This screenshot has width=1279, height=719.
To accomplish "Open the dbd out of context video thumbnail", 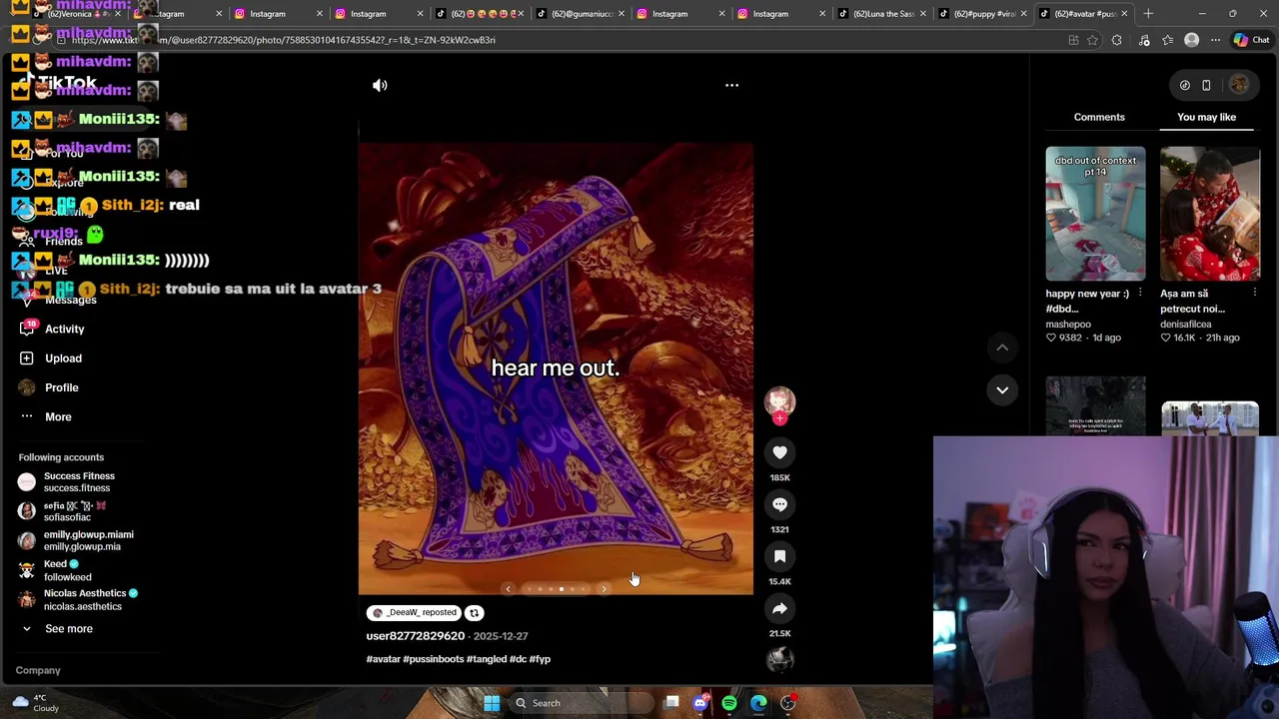I will [x=1095, y=214].
